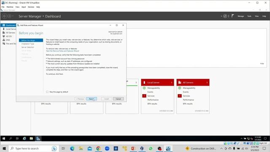This screenshot has width=270, height=152.
Task: Open the guest VM notification center icon
Action: 265,138
